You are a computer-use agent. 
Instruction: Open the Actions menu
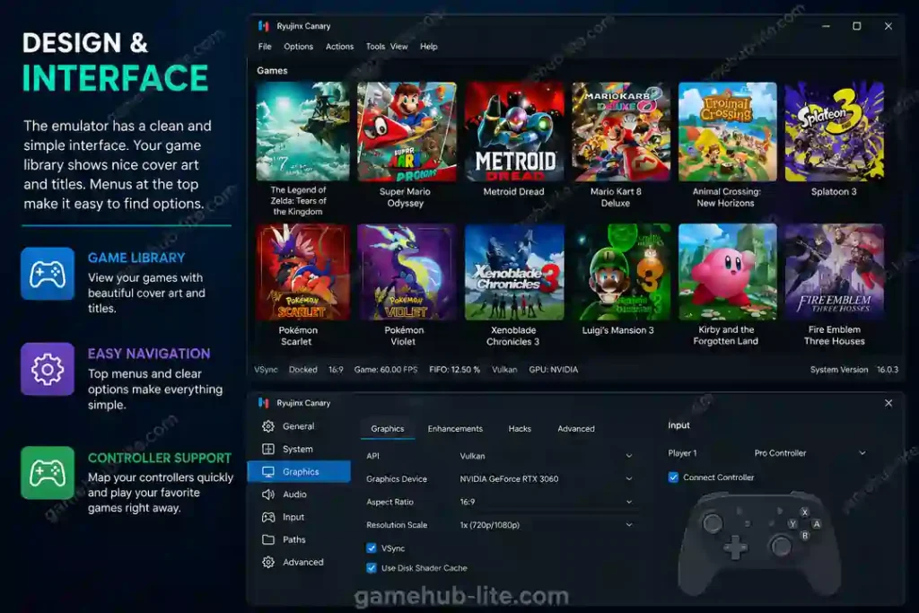point(339,47)
